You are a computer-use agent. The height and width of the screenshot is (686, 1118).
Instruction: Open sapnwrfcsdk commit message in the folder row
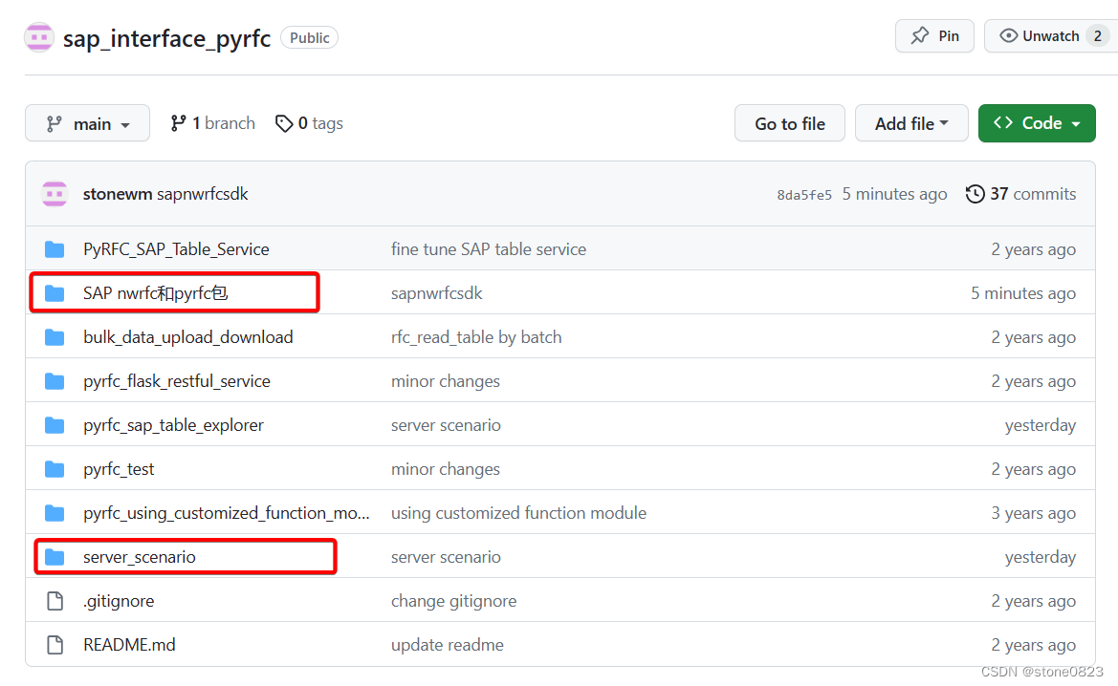[436, 293]
